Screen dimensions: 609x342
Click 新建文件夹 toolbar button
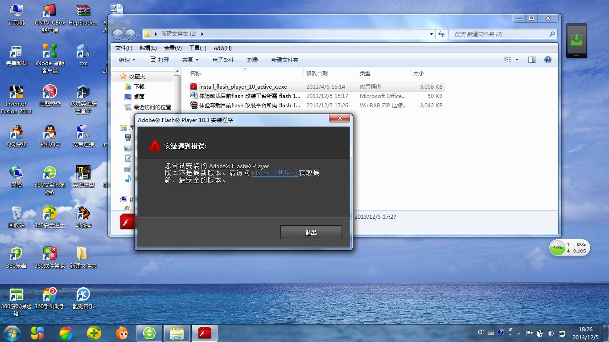pyautogui.click(x=284, y=60)
